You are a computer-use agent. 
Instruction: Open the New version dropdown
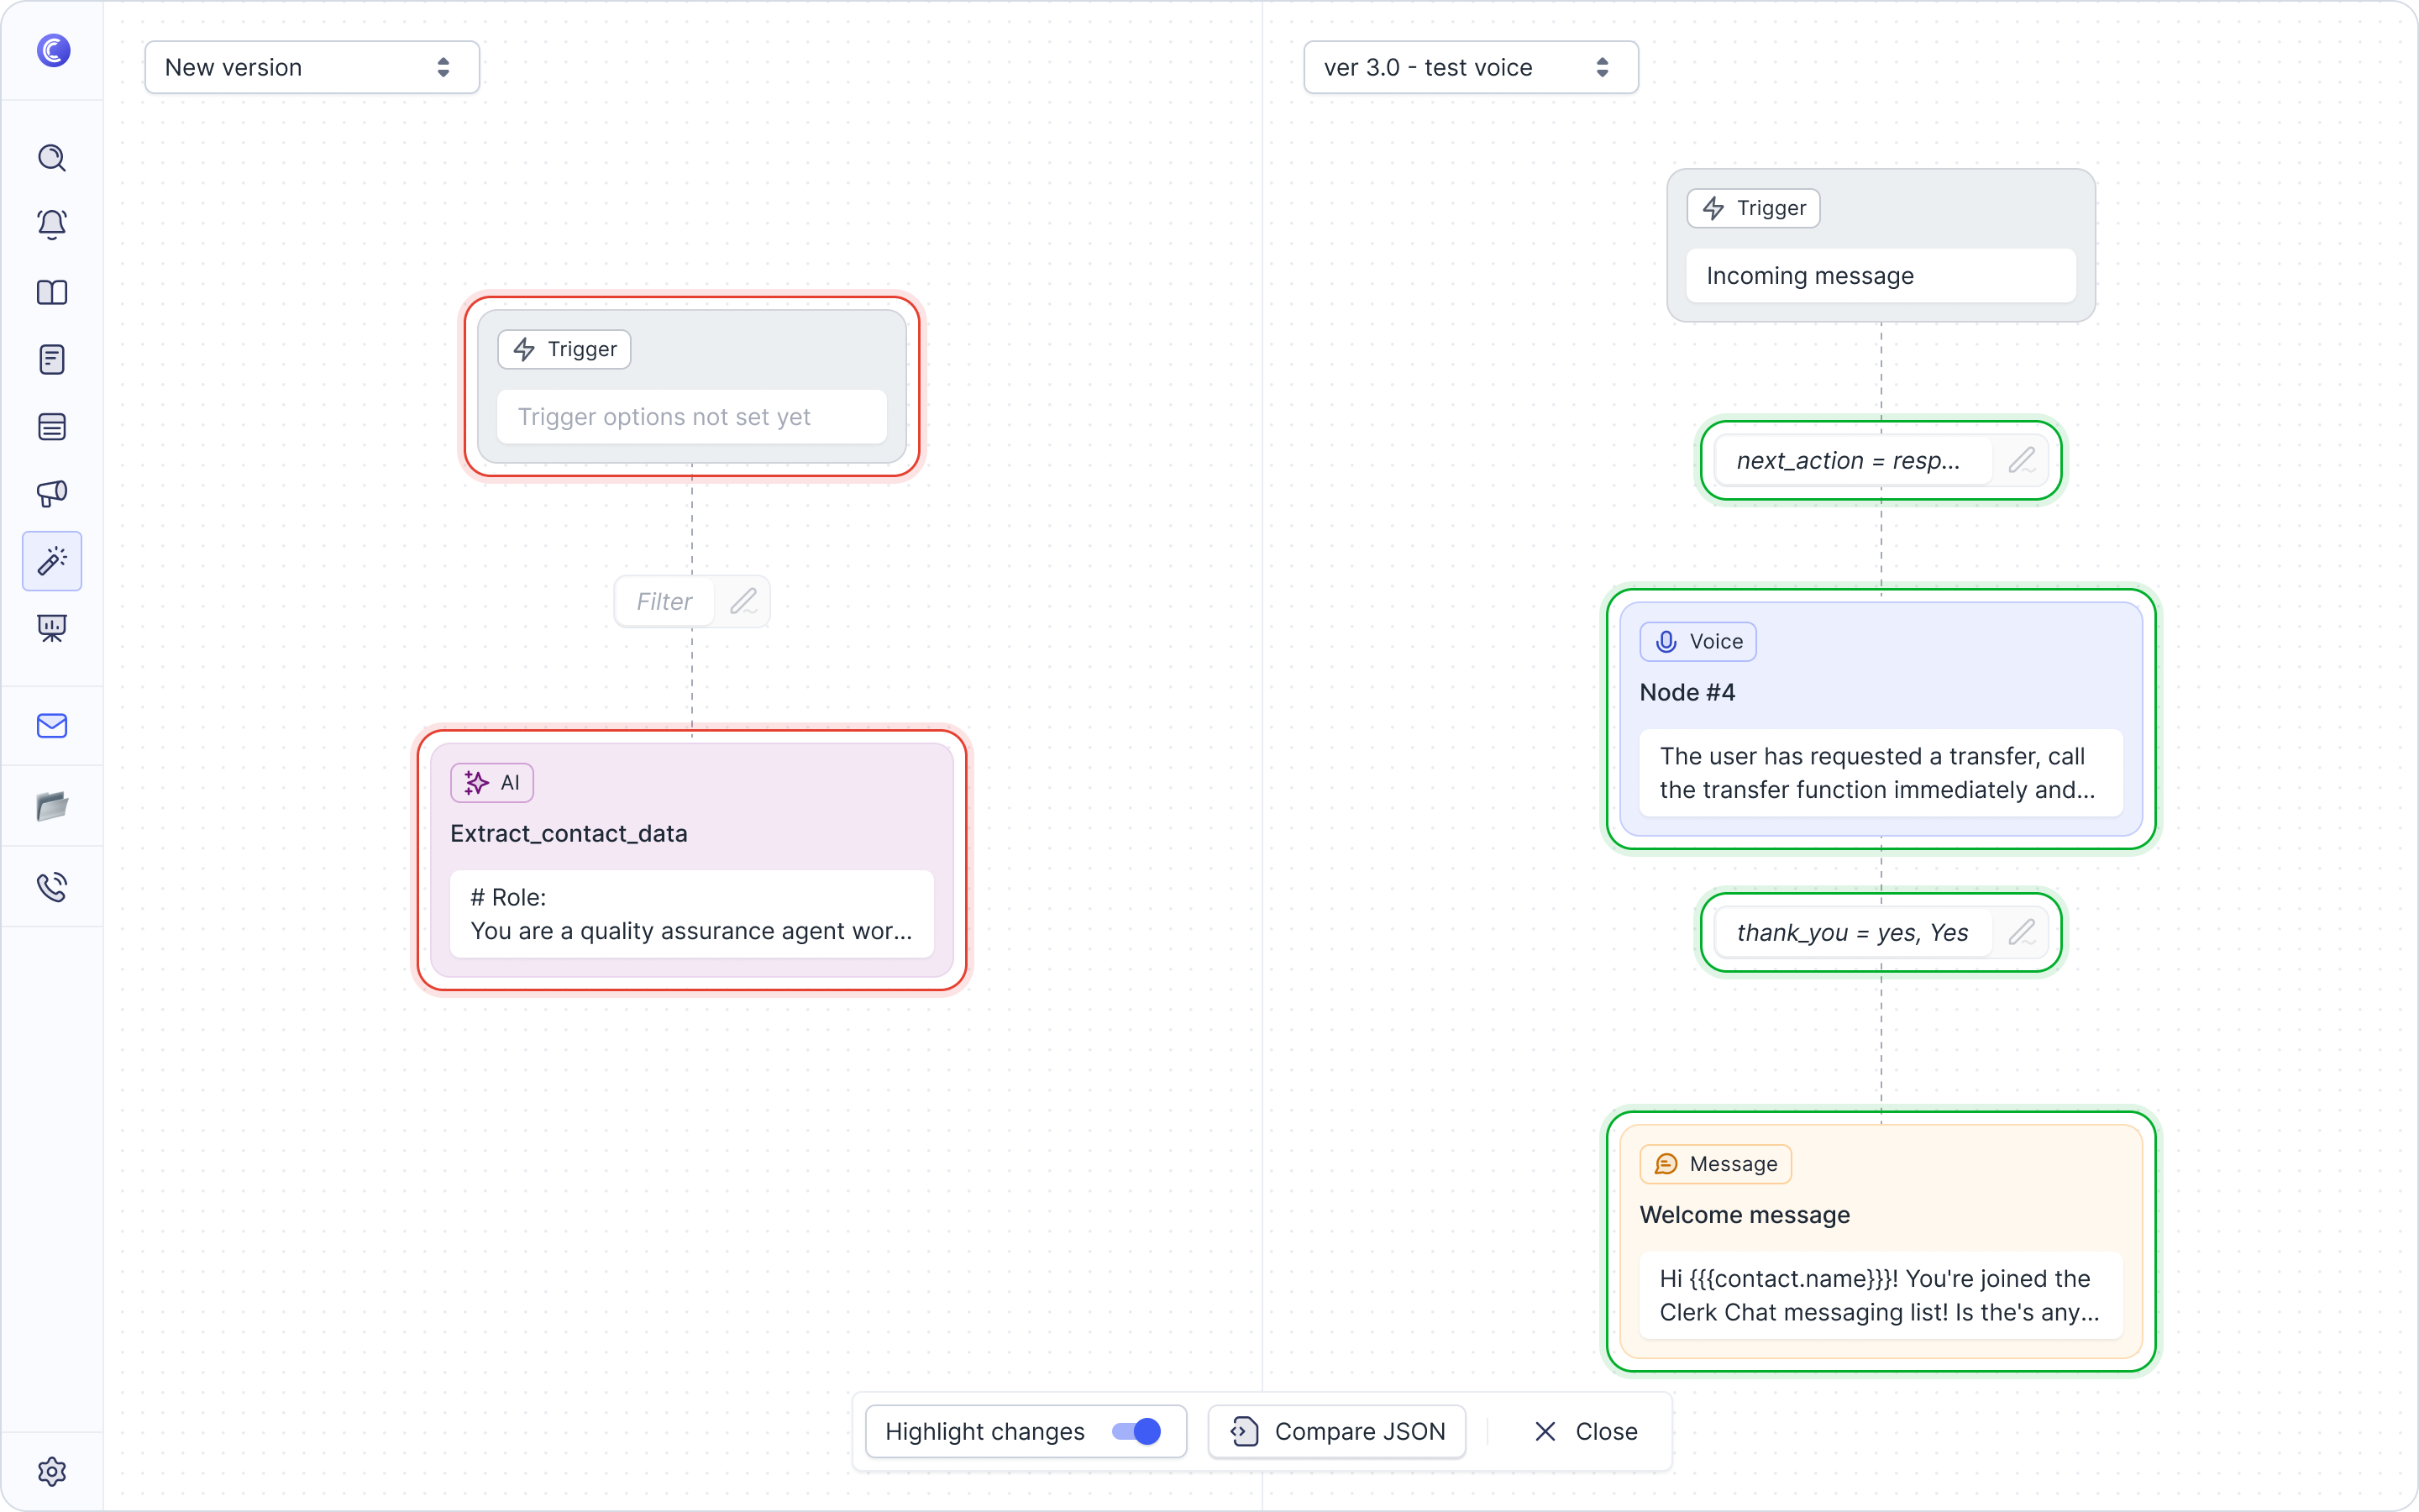click(312, 67)
